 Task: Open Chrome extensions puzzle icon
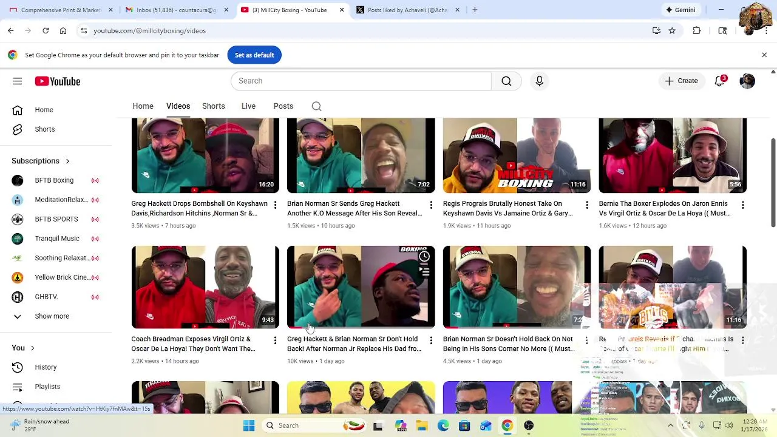point(697,30)
